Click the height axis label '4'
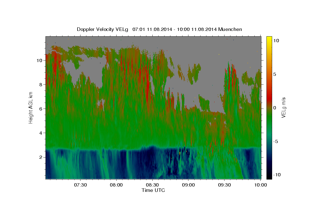Screen dimensions: 323x215 41,133
